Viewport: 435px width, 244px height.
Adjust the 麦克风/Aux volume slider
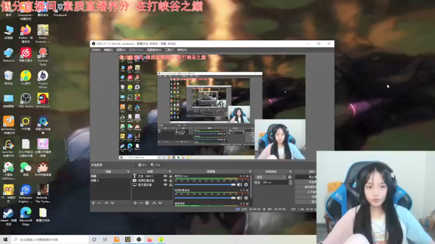point(205,184)
